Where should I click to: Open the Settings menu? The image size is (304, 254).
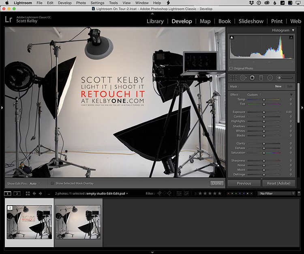click(x=97, y=3)
